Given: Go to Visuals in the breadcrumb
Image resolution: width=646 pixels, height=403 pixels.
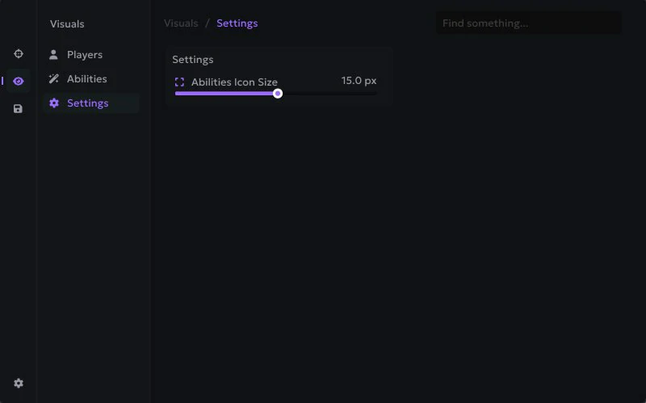Looking at the screenshot, I should pyautogui.click(x=181, y=23).
